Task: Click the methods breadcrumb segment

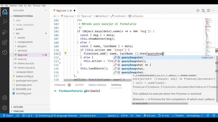Action: [x=118, y=16]
